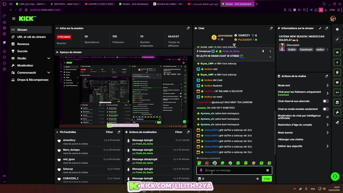Viewport: 343px width, 193px height.
Task: Click the simoofory activity entry
Action: [89, 142]
